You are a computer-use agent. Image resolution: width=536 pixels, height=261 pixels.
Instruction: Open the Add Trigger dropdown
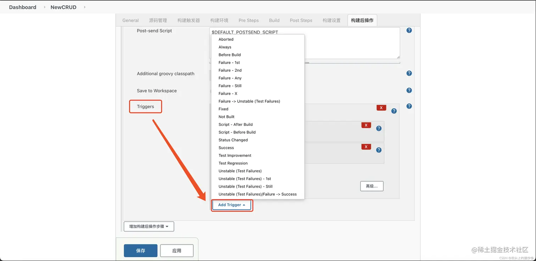pos(232,205)
